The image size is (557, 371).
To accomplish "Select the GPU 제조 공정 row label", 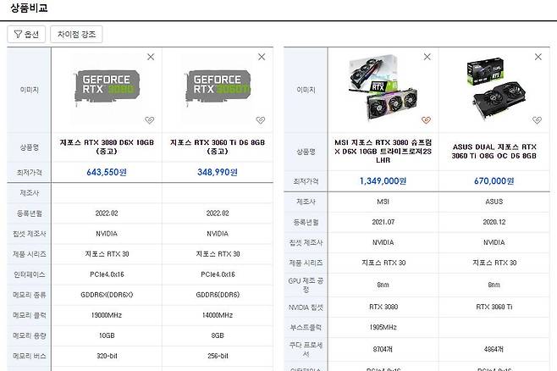I will [x=306, y=285].
